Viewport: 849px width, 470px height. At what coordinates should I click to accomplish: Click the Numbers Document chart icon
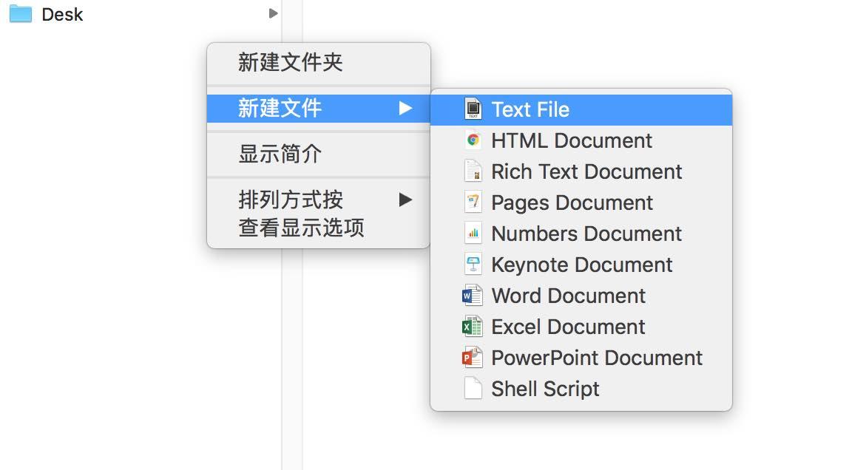[473, 234]
